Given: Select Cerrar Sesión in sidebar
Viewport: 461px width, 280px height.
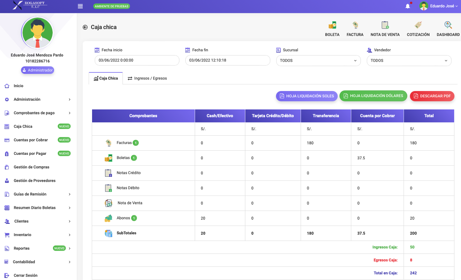Looking at the screenshot, I should coord(25,275).
